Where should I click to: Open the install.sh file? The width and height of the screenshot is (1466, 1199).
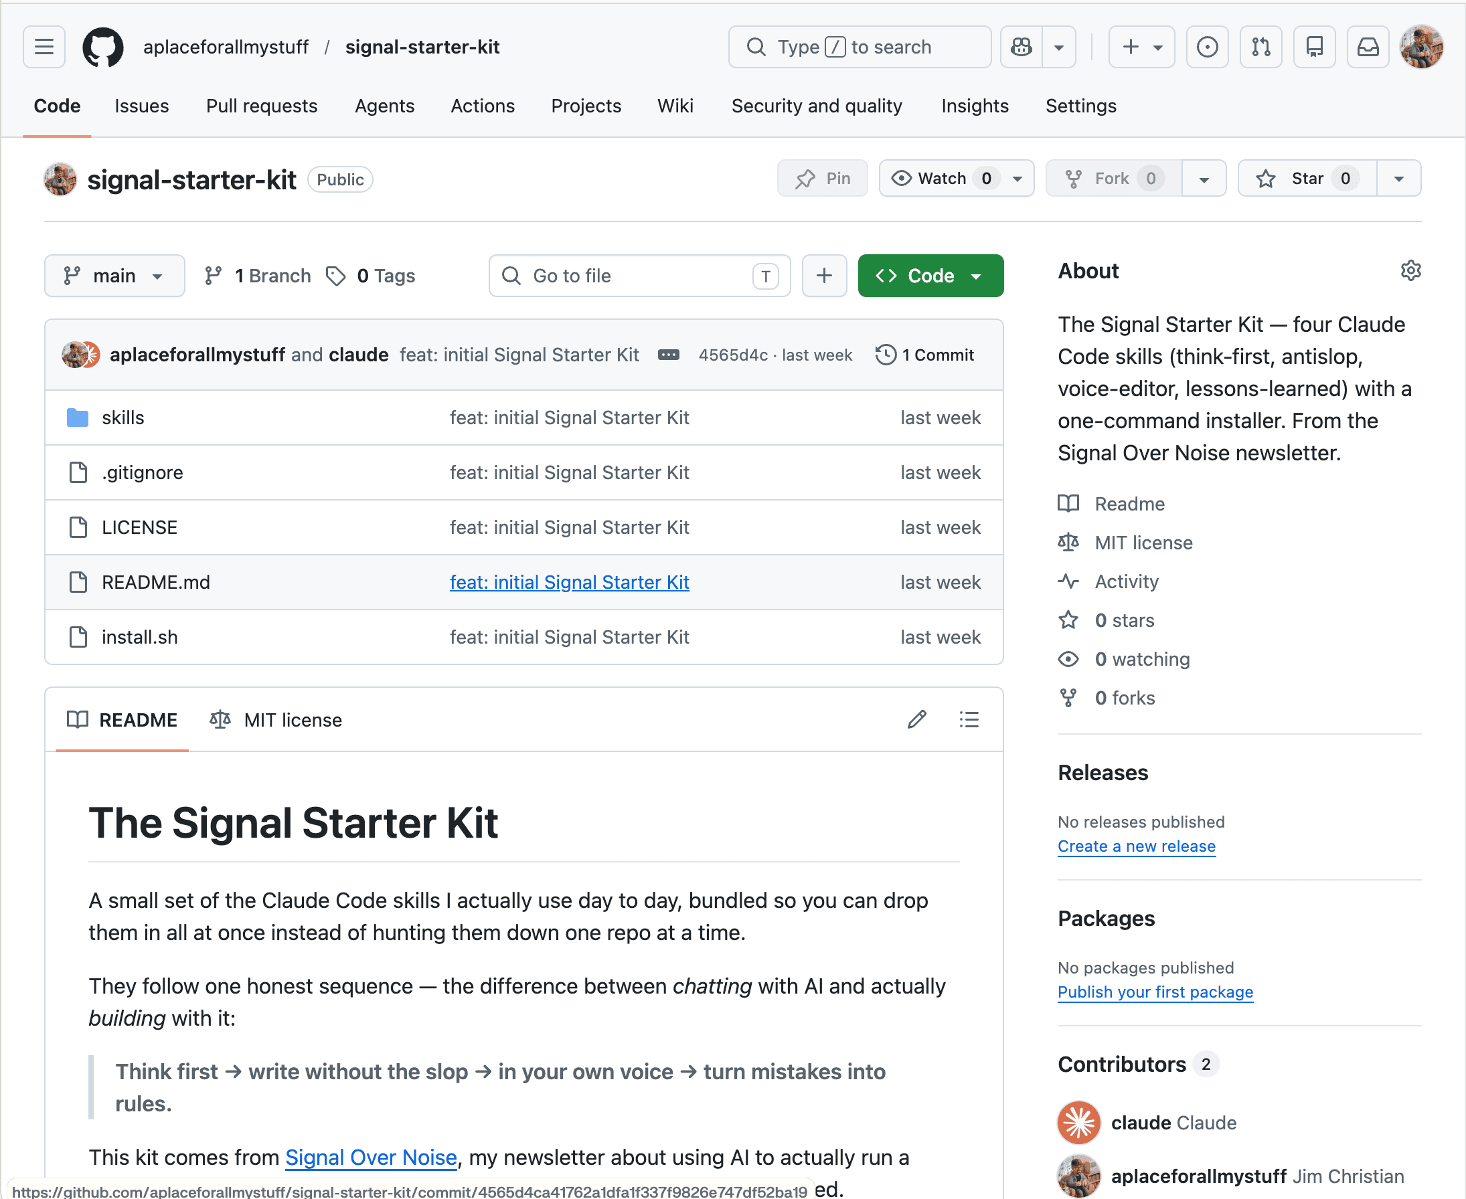[139, 637]
